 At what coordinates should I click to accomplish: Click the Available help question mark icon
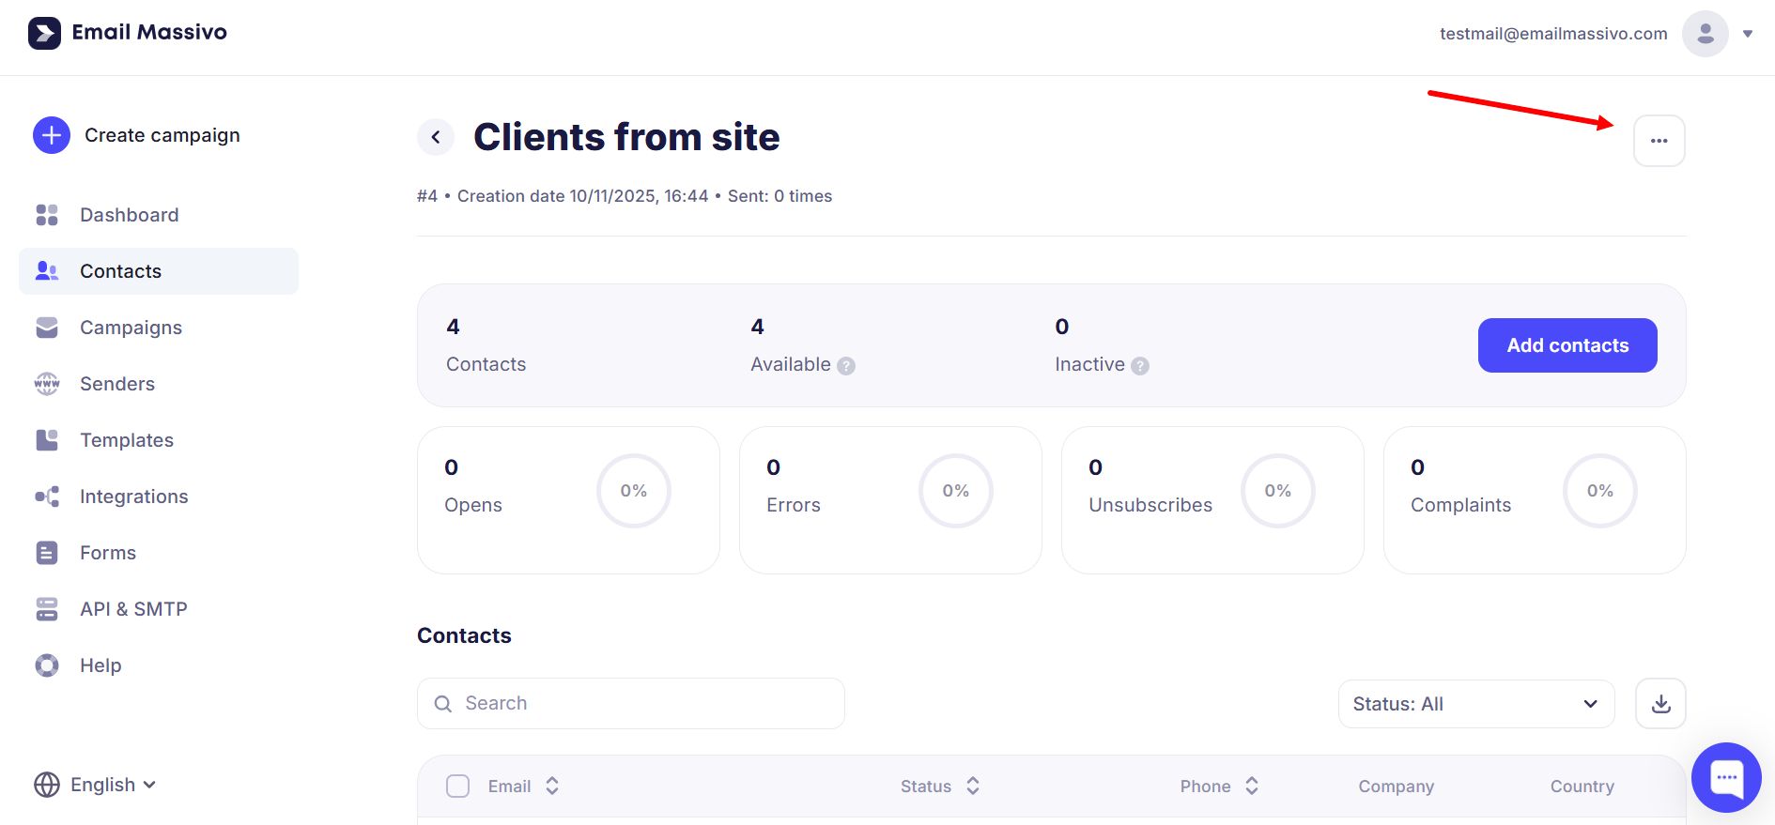click(x=846, y=366)
